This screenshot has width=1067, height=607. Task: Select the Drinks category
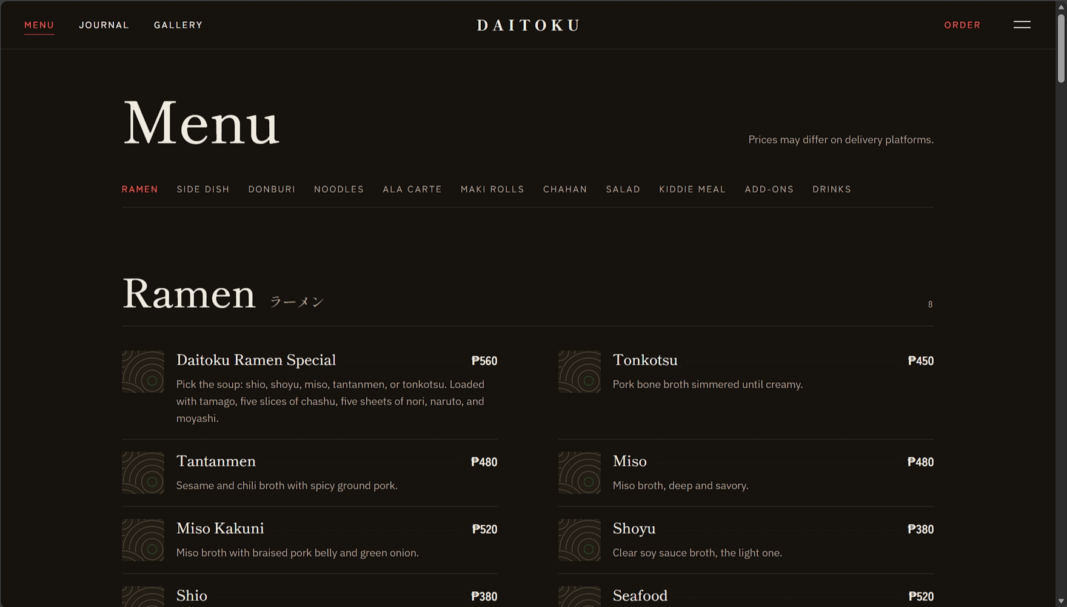click(832, 189)
